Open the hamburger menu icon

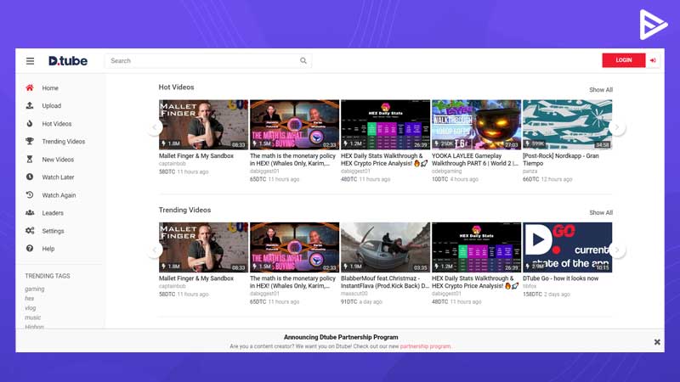[x=30, y=61]
